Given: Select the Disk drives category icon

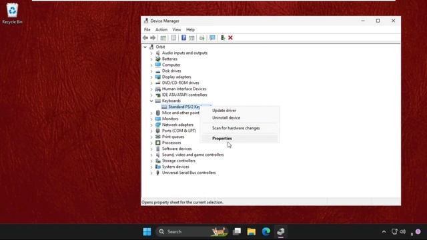Looking at the screenshot, I should [157, 71].
